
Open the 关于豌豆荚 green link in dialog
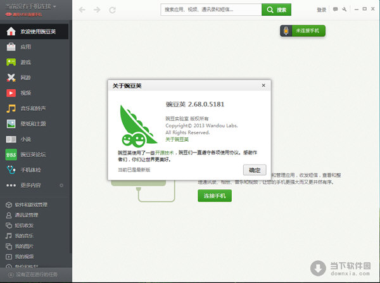[177, 139]
